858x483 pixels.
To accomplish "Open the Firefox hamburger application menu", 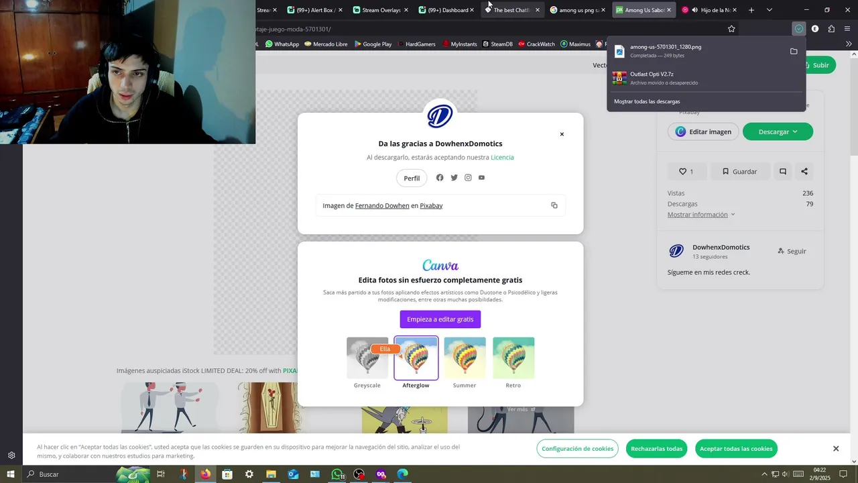I will click(x=847, y=29).
